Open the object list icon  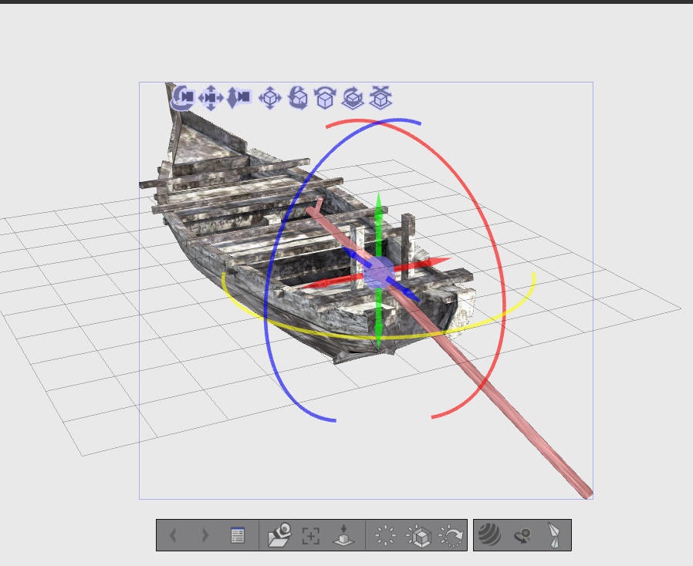click(238, 535)
